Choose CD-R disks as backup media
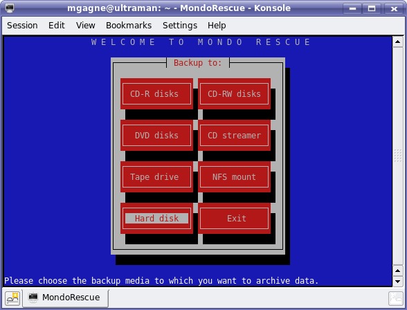407x310 pixels. 156,93
